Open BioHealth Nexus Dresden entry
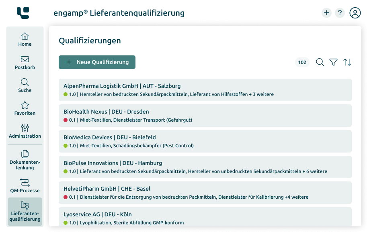Screen dimensions: 367x232 click(x=205, y=116)
